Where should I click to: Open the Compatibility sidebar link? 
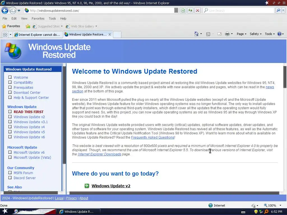(x=23, y=83)
